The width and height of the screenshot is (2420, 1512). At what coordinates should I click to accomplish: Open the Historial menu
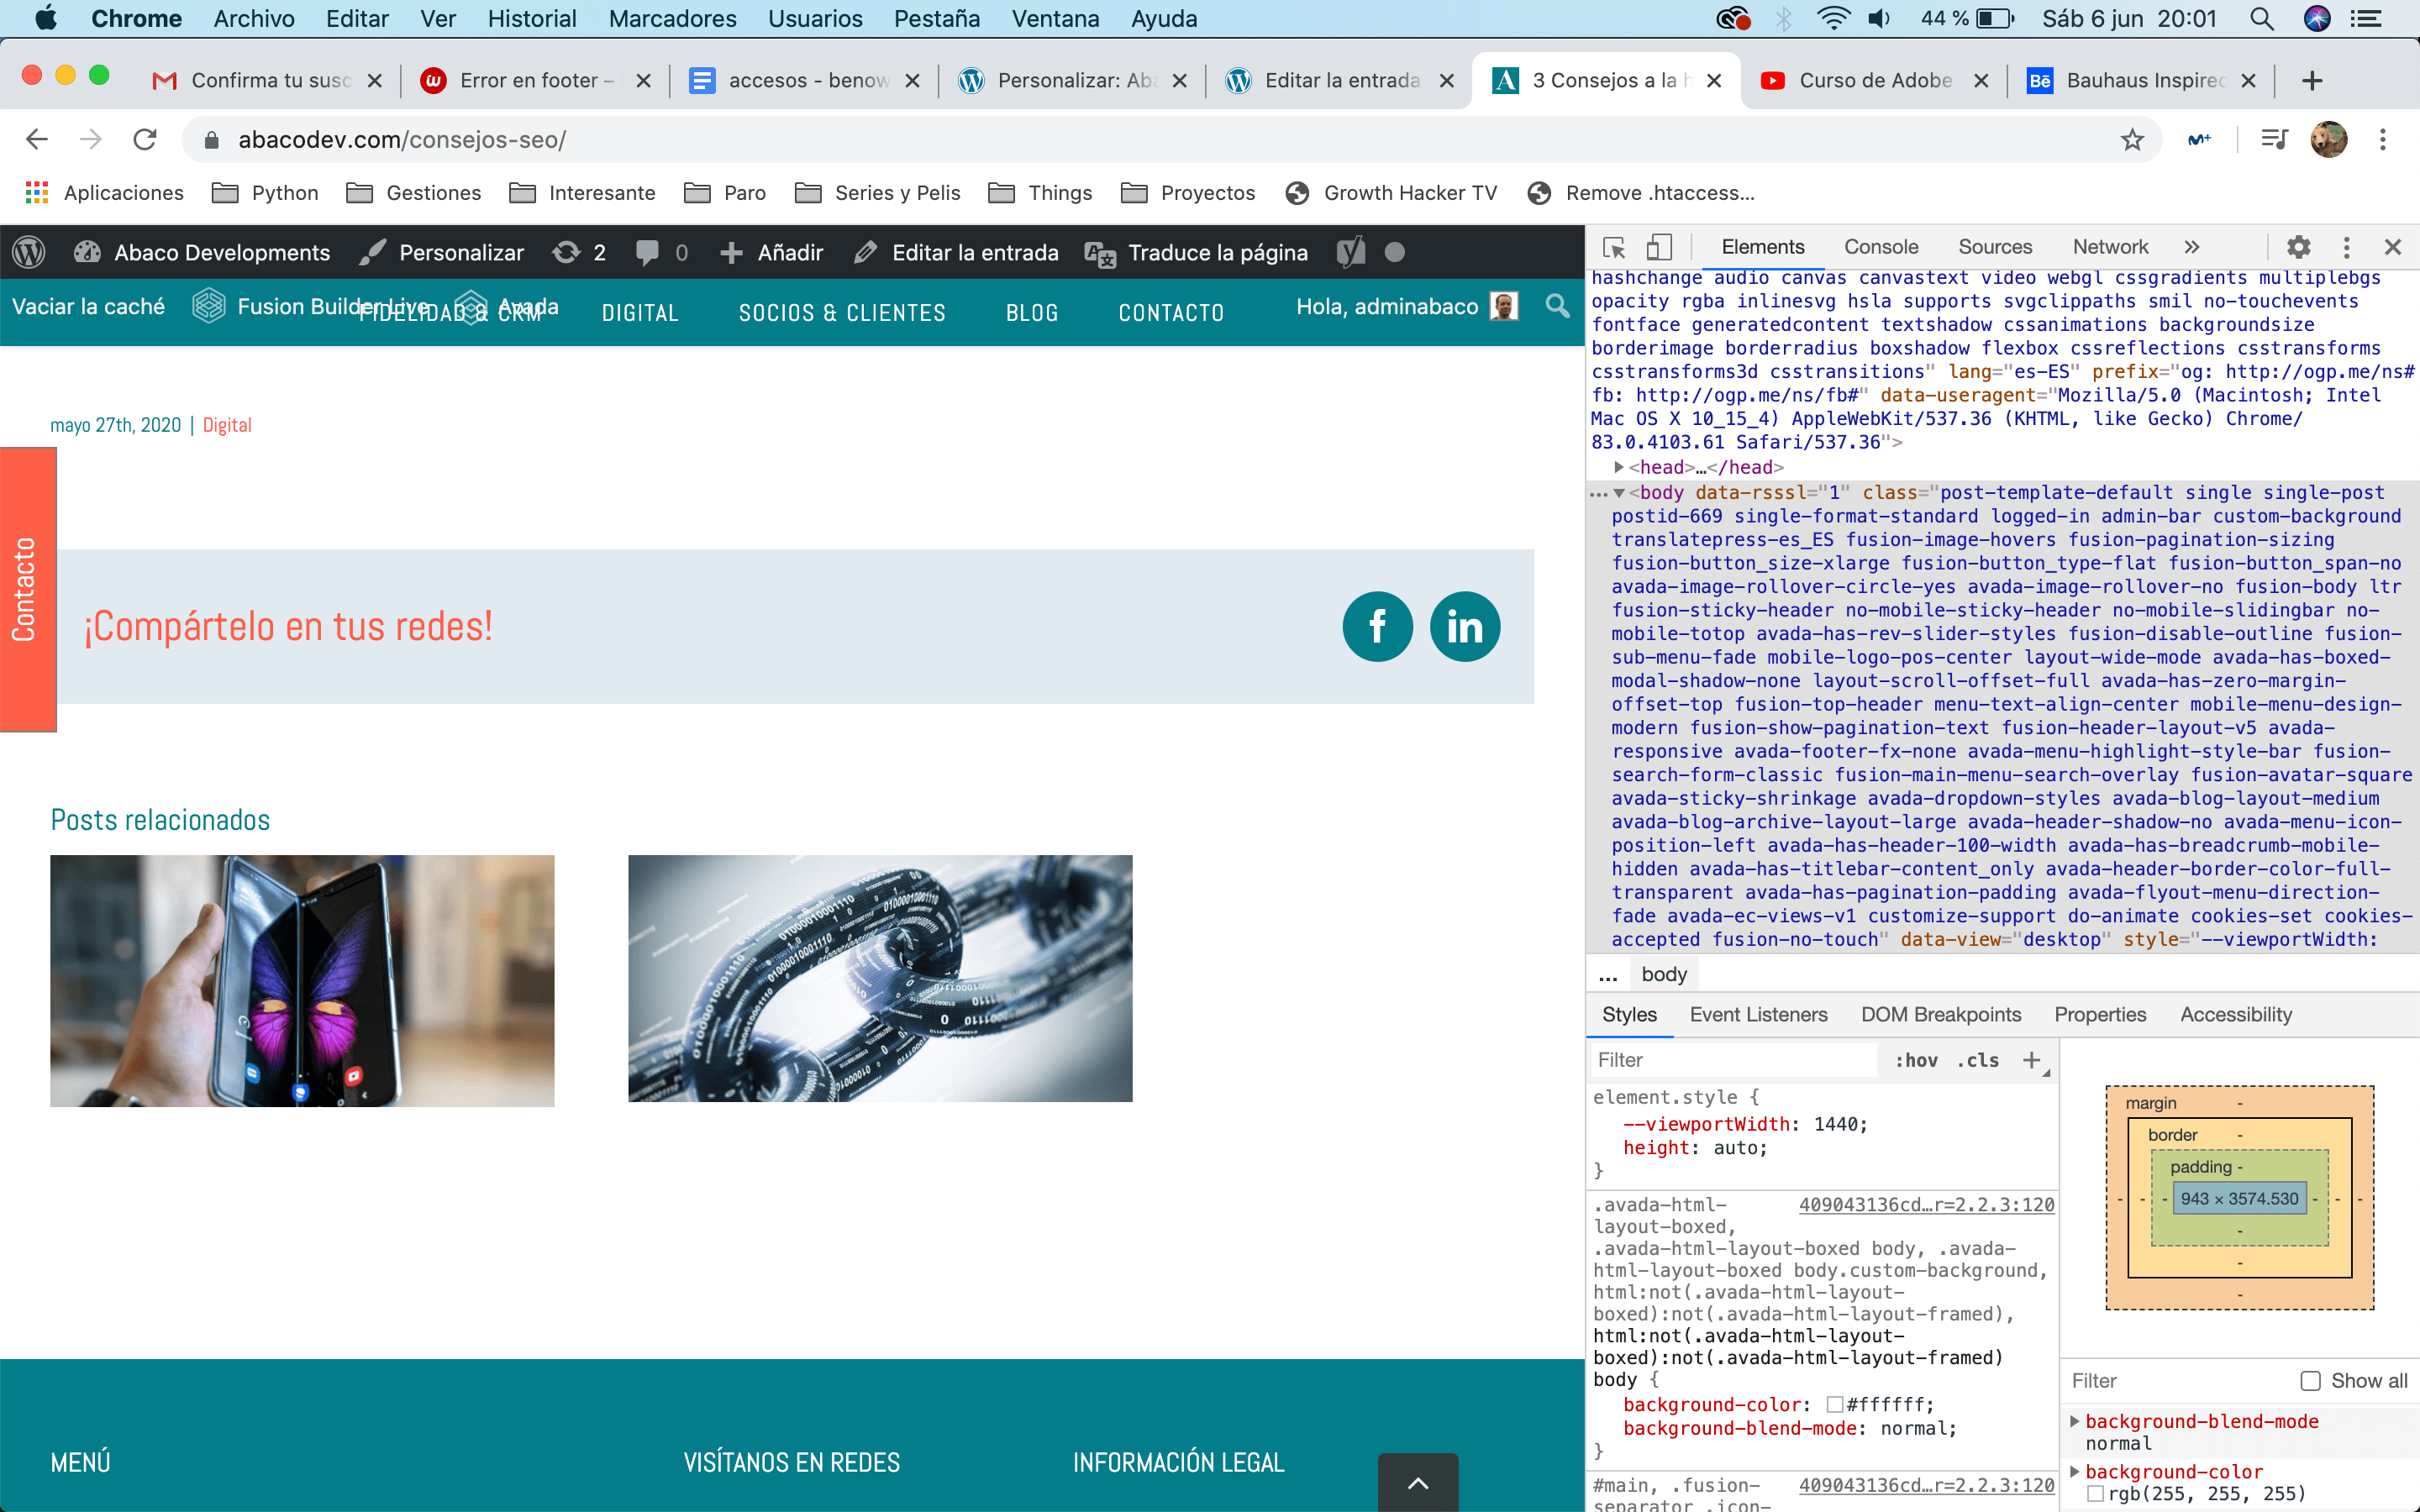point(532,19)
